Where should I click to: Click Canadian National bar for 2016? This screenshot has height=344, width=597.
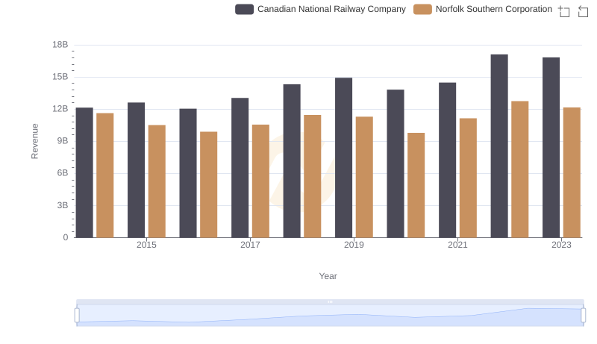coord(188,173)
